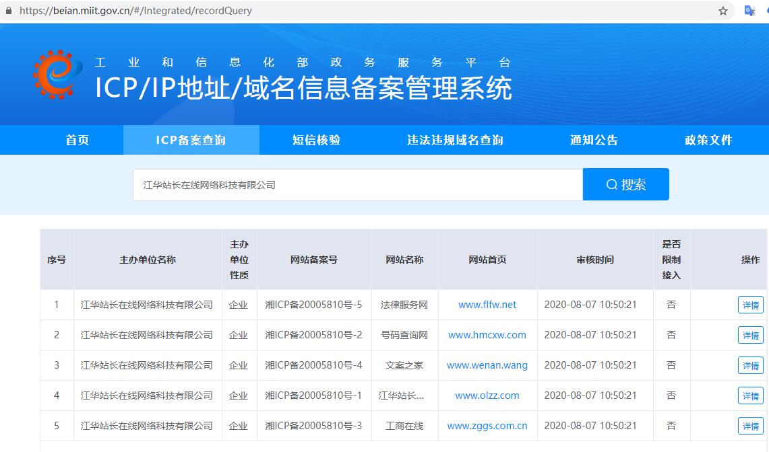This screenshot has width=769, height=452.
Task: Click the 网站首页 column header
Action: click(487, 260)
